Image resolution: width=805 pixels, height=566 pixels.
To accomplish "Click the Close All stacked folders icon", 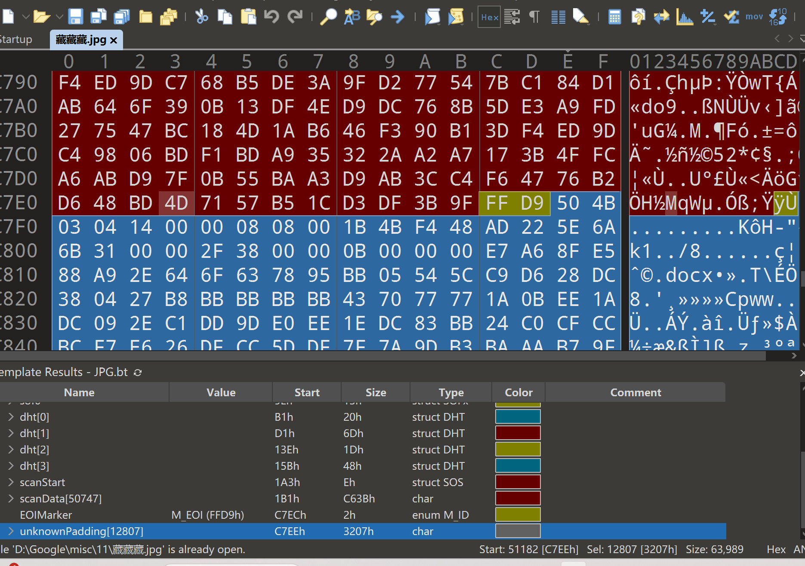I will [x=169, y=17].
